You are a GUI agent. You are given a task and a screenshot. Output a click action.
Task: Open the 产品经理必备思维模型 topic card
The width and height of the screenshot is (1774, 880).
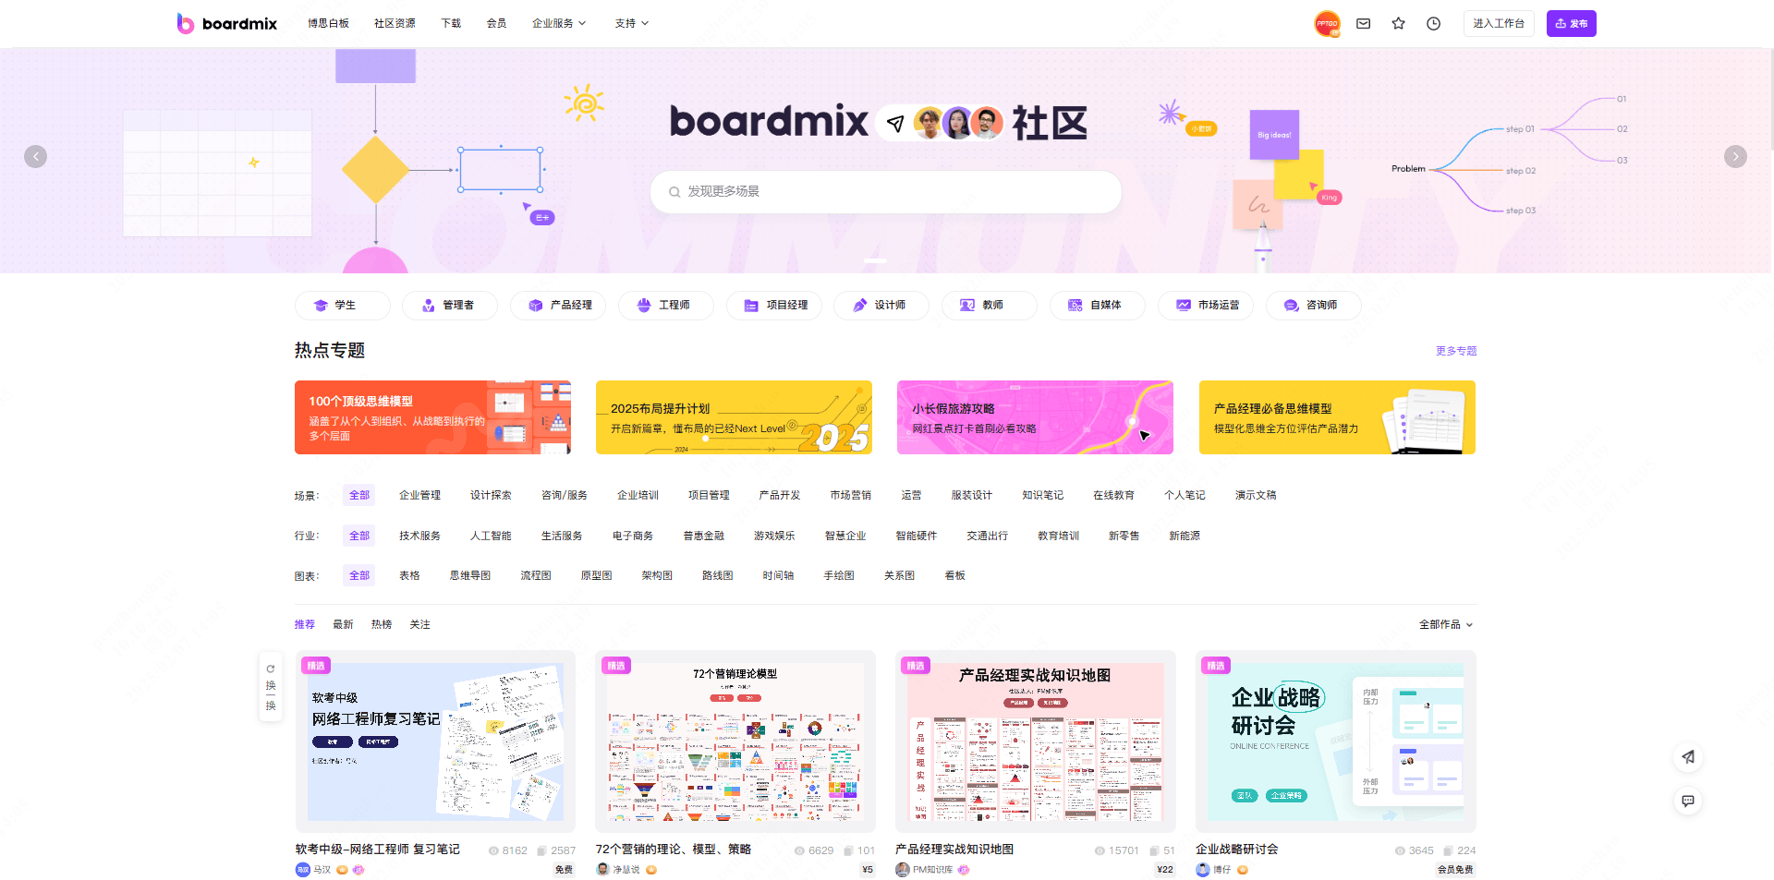click(1337, 417)
